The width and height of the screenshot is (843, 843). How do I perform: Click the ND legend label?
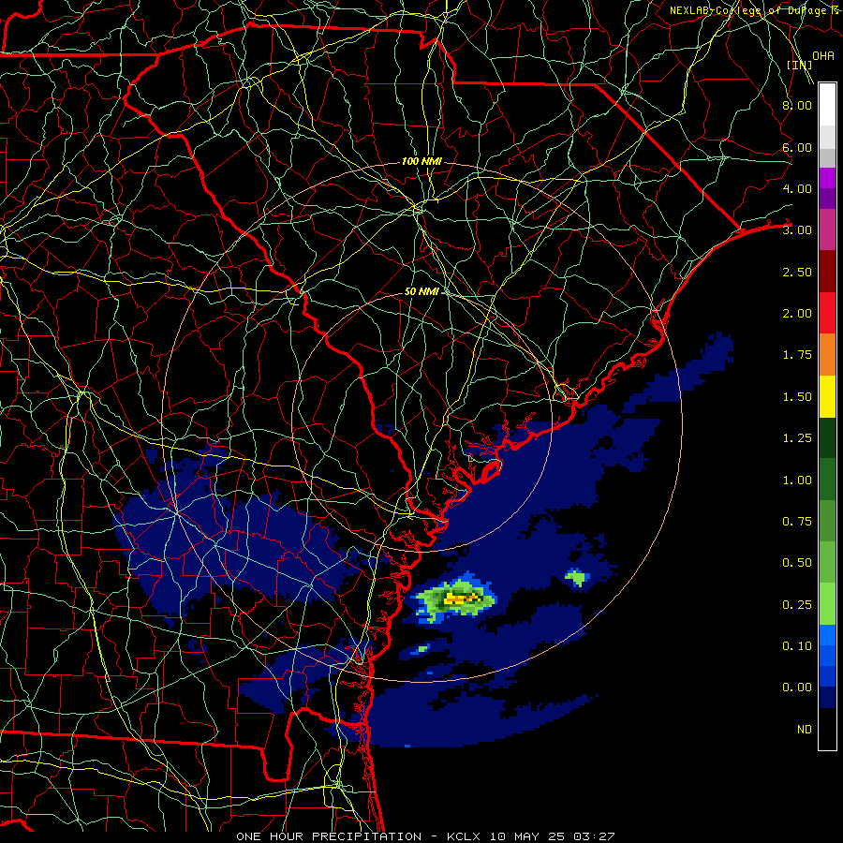805,730
